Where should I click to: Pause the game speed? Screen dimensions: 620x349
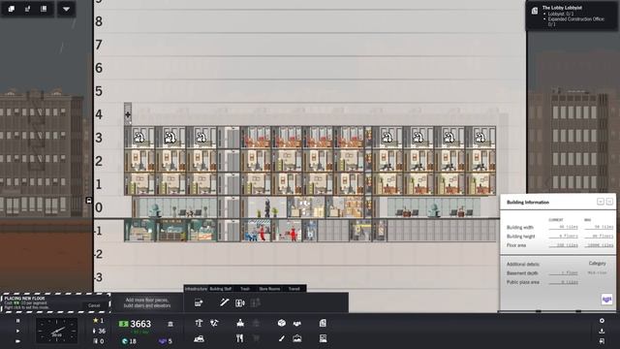[x=17, y=321]
